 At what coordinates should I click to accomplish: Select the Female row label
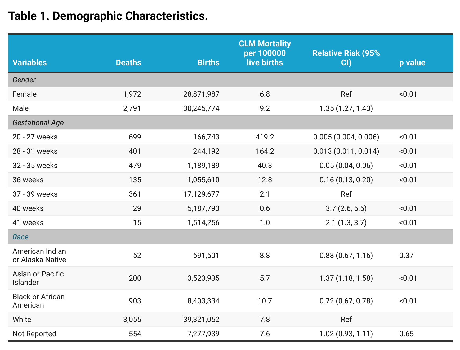tap(25, 94)
